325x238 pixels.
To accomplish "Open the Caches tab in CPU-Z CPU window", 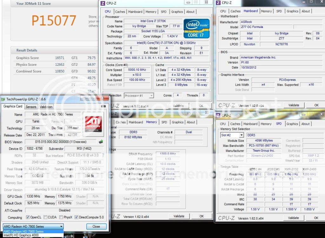I will 120,12.
